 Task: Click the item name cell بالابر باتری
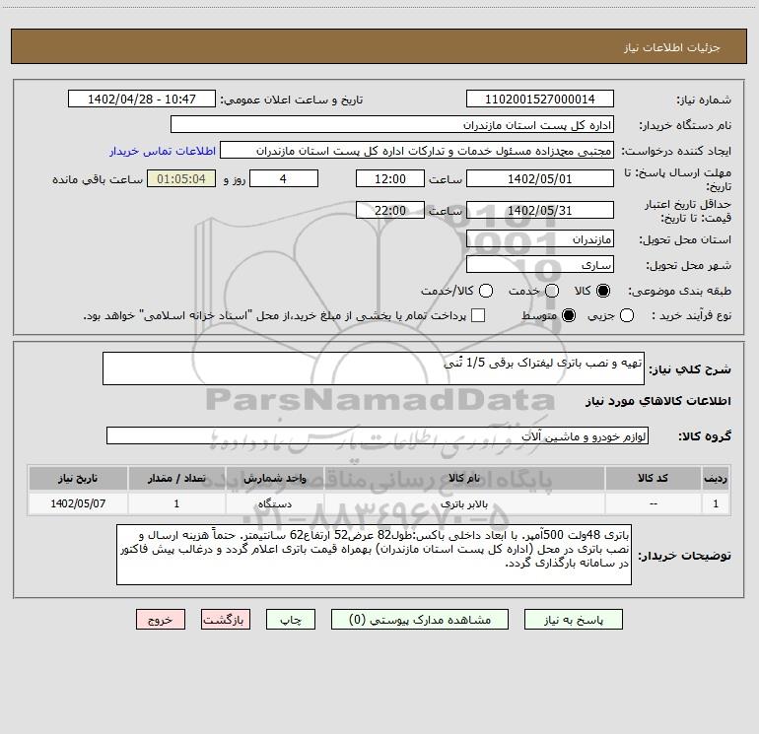pyautogui.click(x=463, y=503)
